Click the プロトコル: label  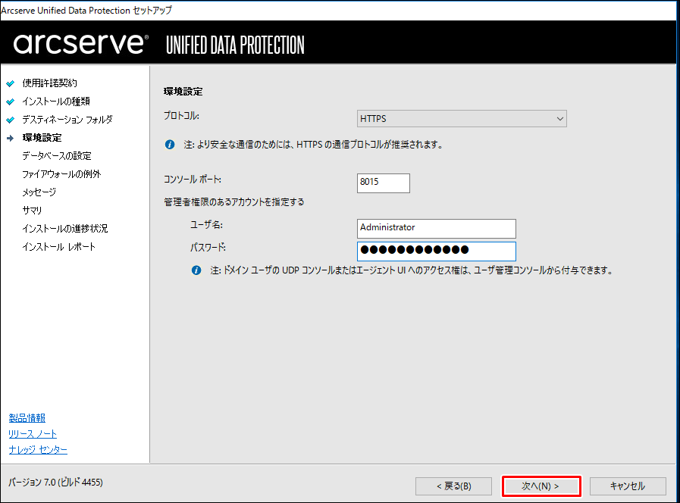click(x=181, y=116)
